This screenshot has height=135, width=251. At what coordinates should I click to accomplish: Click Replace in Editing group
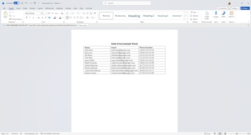pyautogui.click(x=194, y=15)
